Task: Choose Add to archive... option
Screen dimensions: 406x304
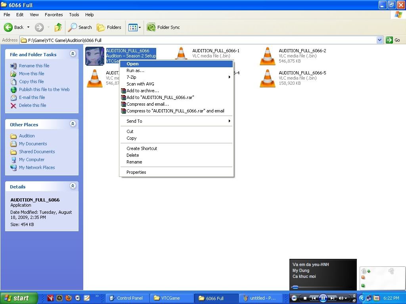Action: pos(176,91)
